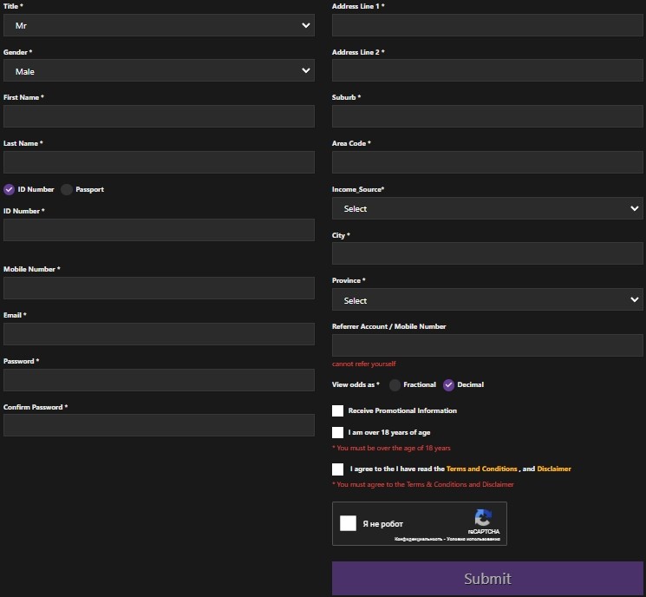Viewport: 646px width, 597px height.
Task: Tick I am over 18 years checkbox
Action: click(x=337, y=432)
